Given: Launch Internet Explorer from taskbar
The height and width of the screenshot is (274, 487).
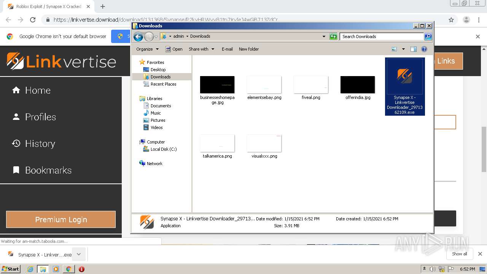Looking at the screenshot, I should click(x=30, y=269).
